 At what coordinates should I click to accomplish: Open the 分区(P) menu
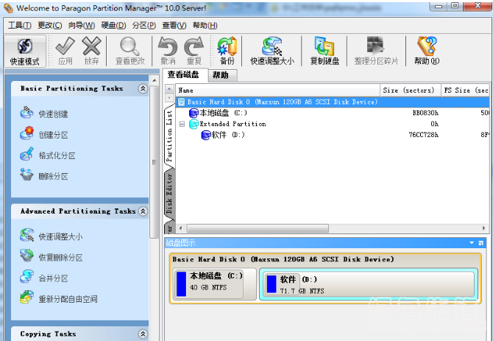(144, 26)
